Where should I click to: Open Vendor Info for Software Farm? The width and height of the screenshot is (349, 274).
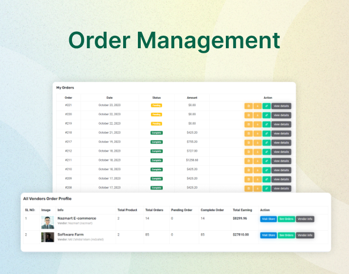(x=305, y=235)
